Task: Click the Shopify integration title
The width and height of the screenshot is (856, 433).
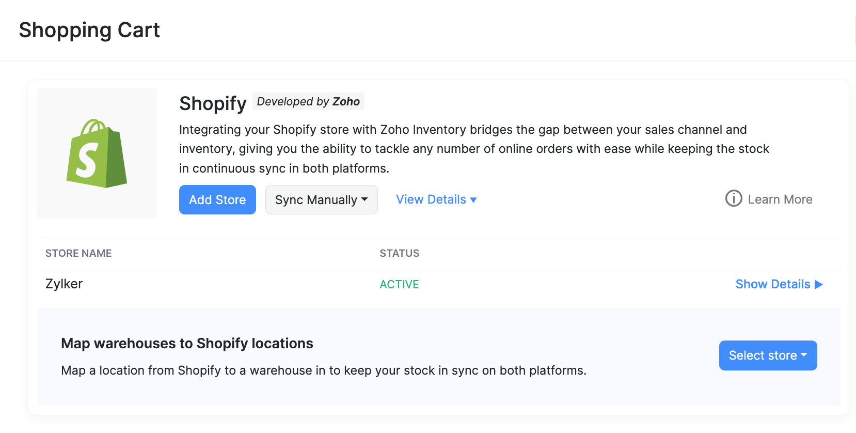Action: pyautogui.click(x=213, y=103)
